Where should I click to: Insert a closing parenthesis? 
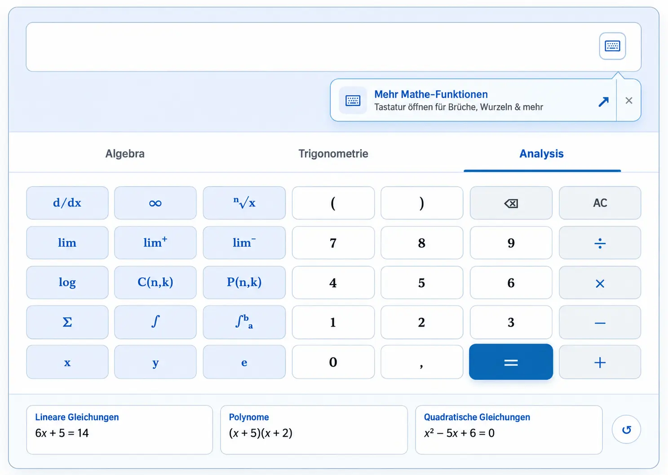422,203
